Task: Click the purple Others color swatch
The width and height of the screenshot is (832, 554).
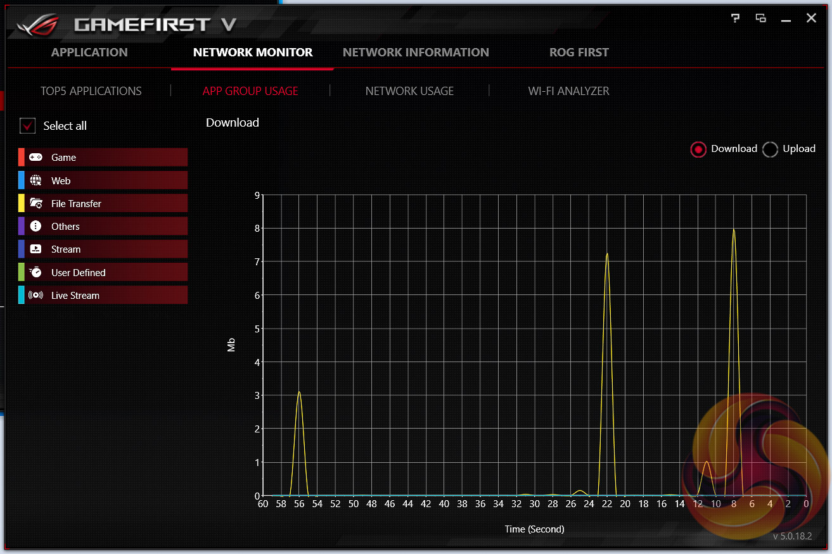Action: click(x=21, y=226)
